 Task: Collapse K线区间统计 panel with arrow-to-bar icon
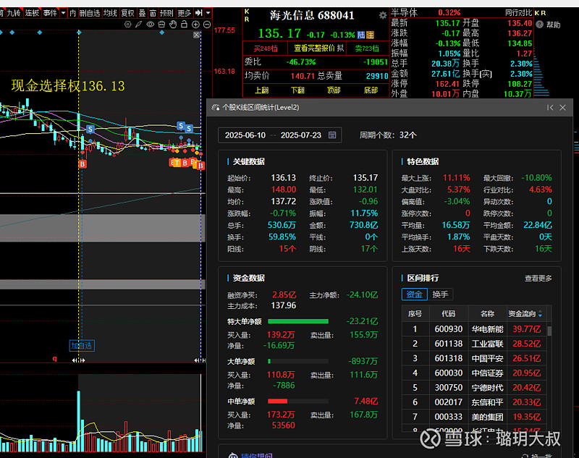(x=550, y=107)
